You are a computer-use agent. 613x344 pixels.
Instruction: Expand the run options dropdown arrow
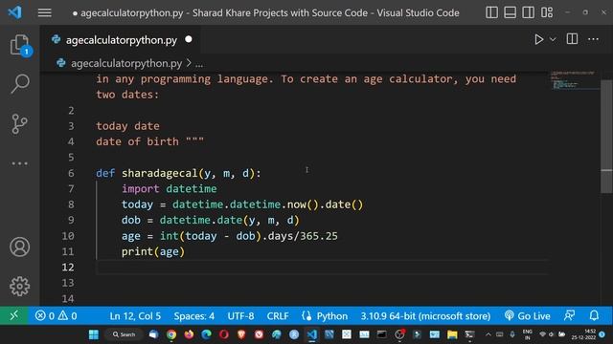(553, 39)
